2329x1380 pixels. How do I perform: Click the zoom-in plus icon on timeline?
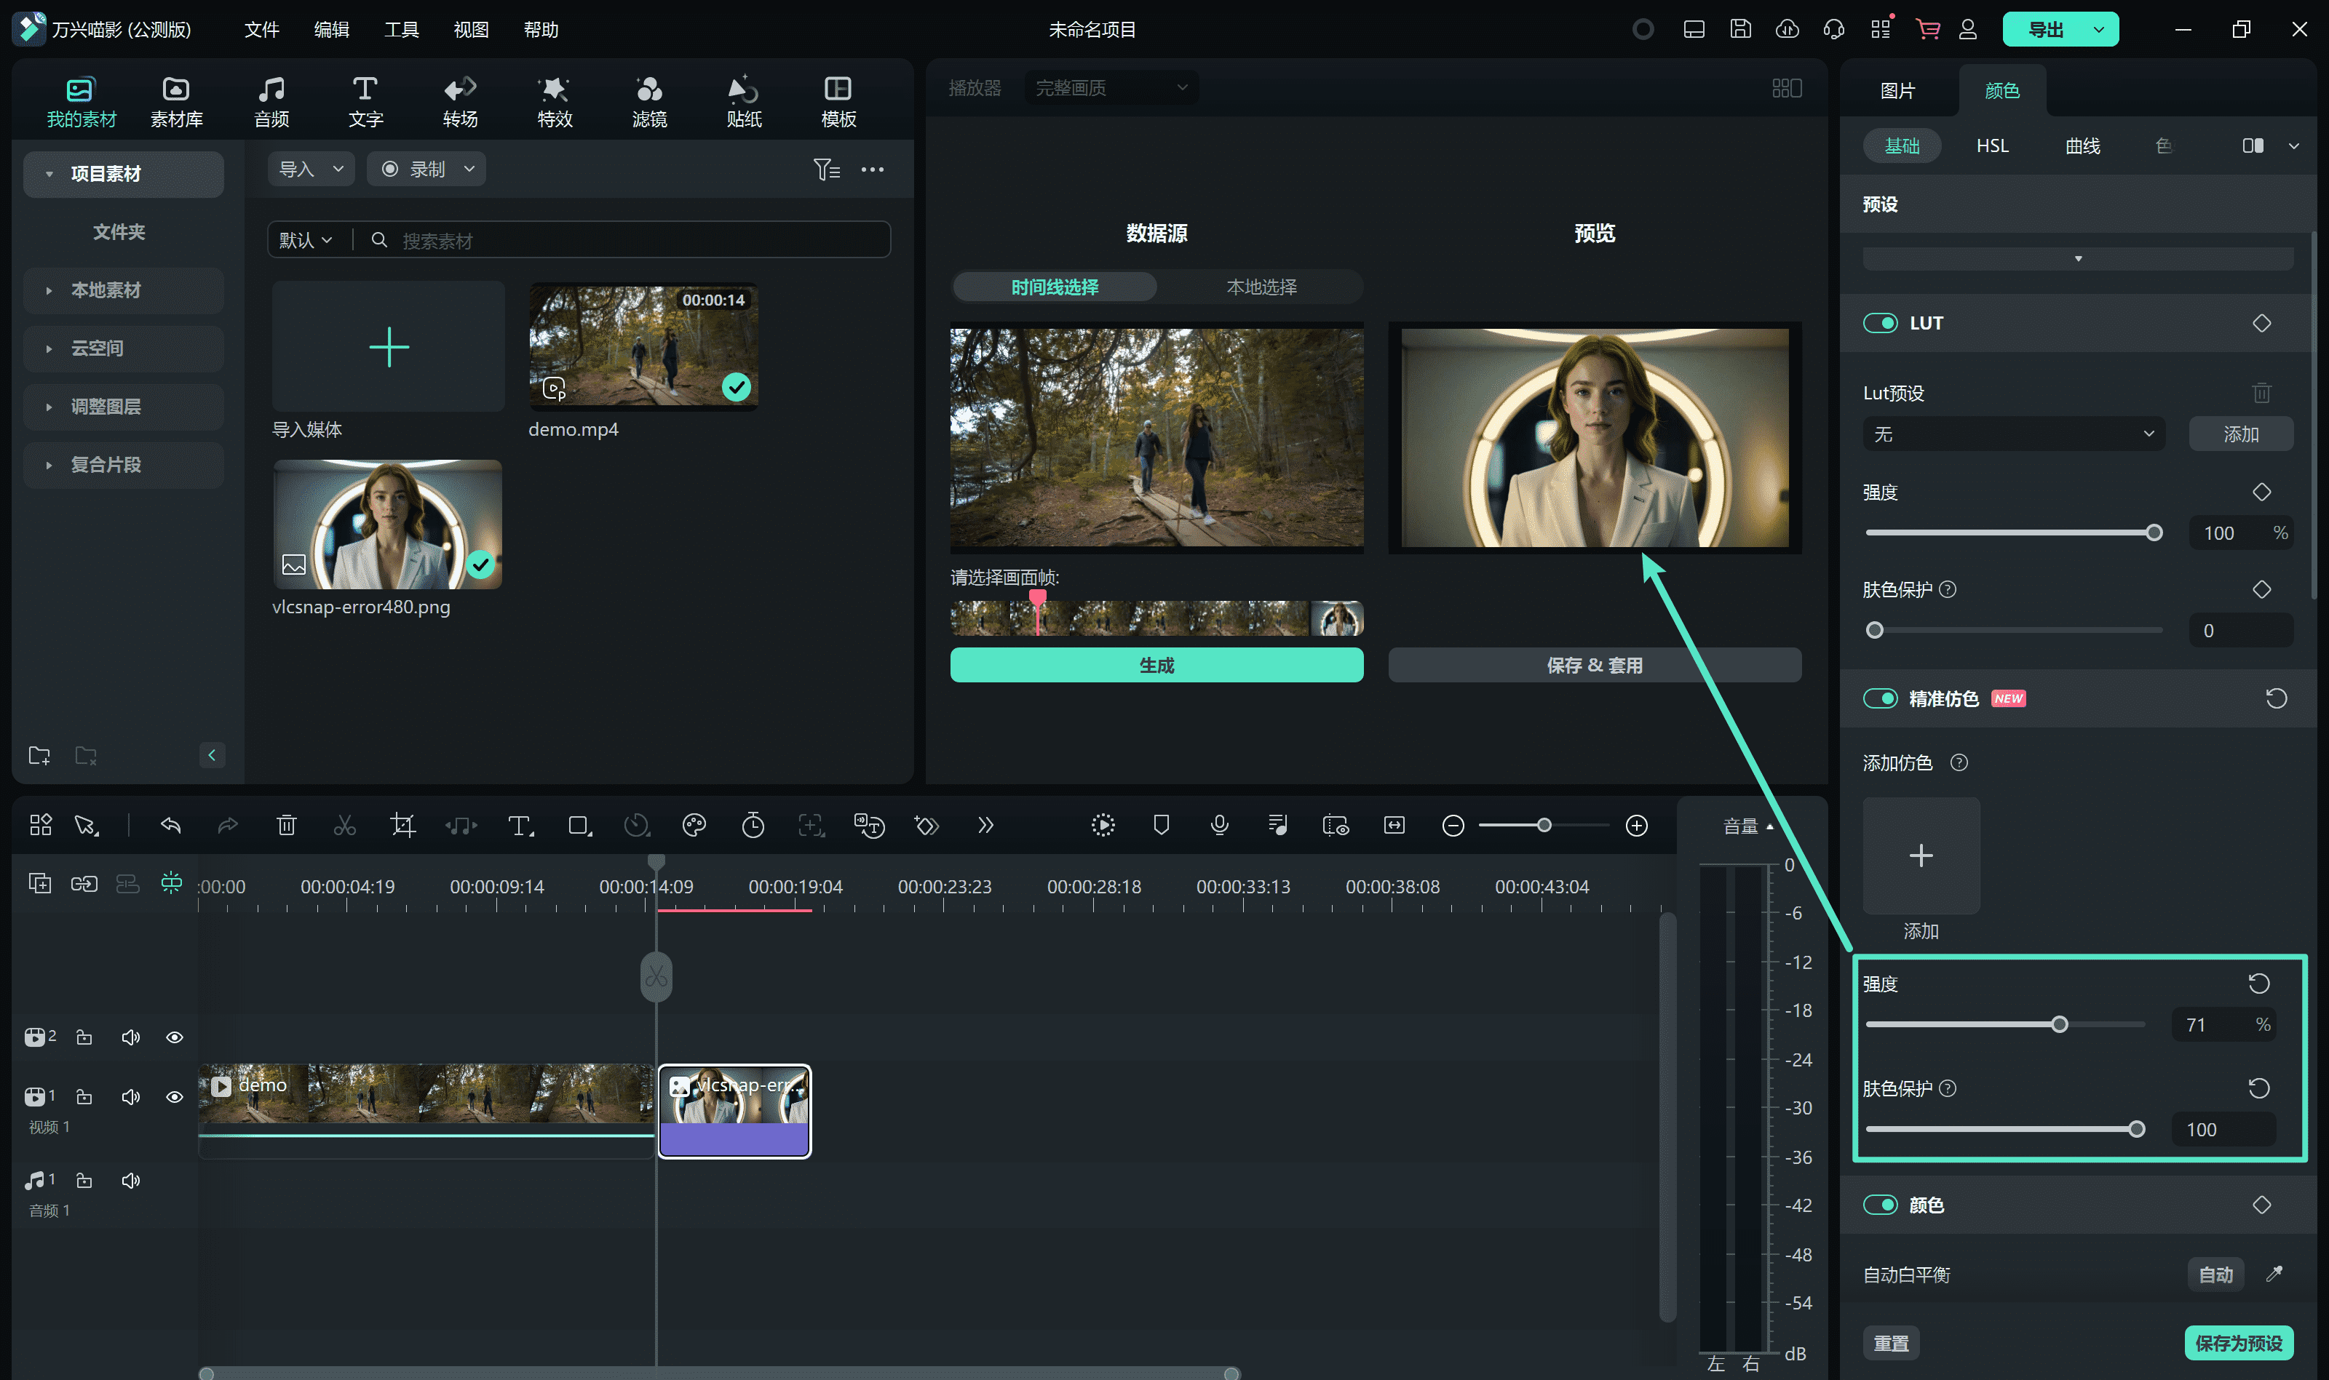click(x=1636, y=825)
